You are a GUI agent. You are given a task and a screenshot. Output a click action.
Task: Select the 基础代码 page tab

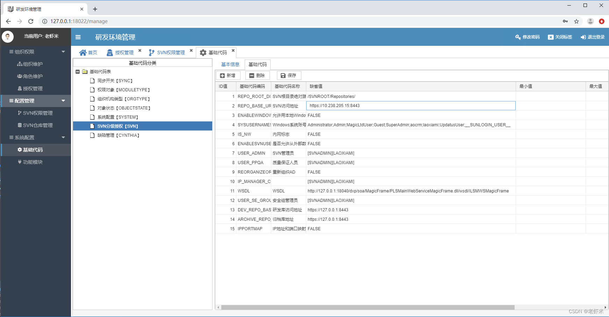click(x=213, y=52)
